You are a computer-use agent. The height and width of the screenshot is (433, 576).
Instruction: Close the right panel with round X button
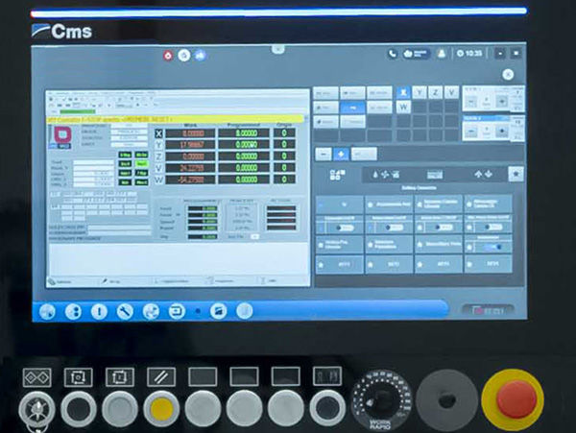click(508, 74)
